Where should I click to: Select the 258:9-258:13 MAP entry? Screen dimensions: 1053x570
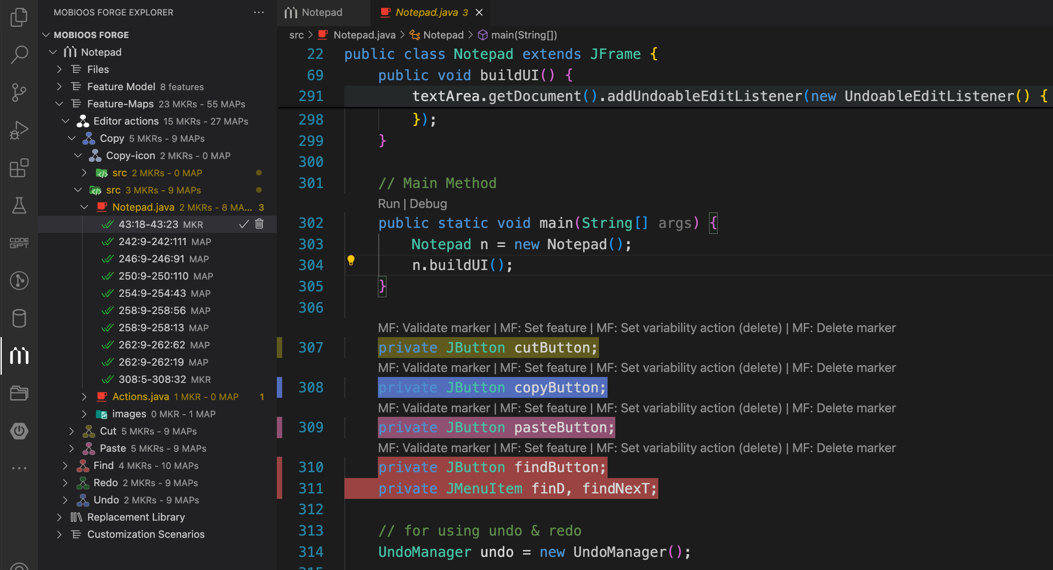point(157,328)
